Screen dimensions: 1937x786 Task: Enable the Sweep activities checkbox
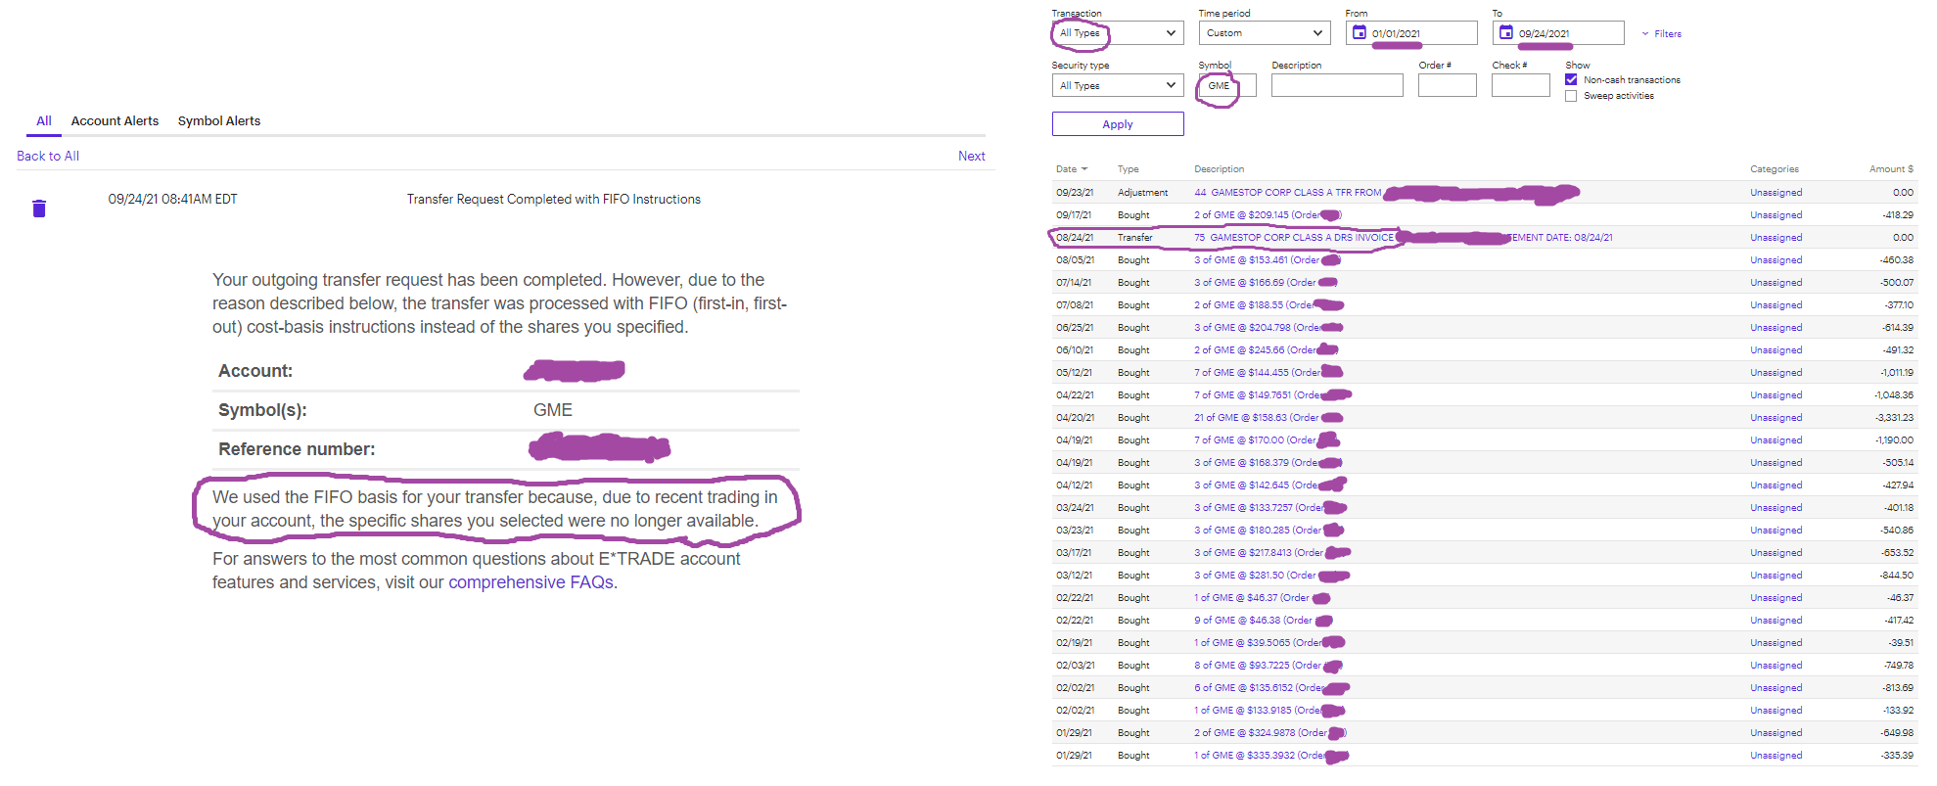[1571, 96]
